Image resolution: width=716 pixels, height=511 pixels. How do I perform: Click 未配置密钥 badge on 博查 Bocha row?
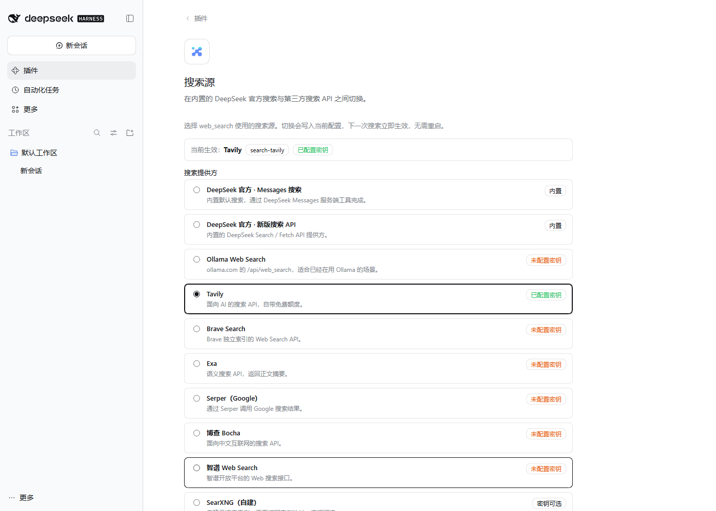[546, 434]
